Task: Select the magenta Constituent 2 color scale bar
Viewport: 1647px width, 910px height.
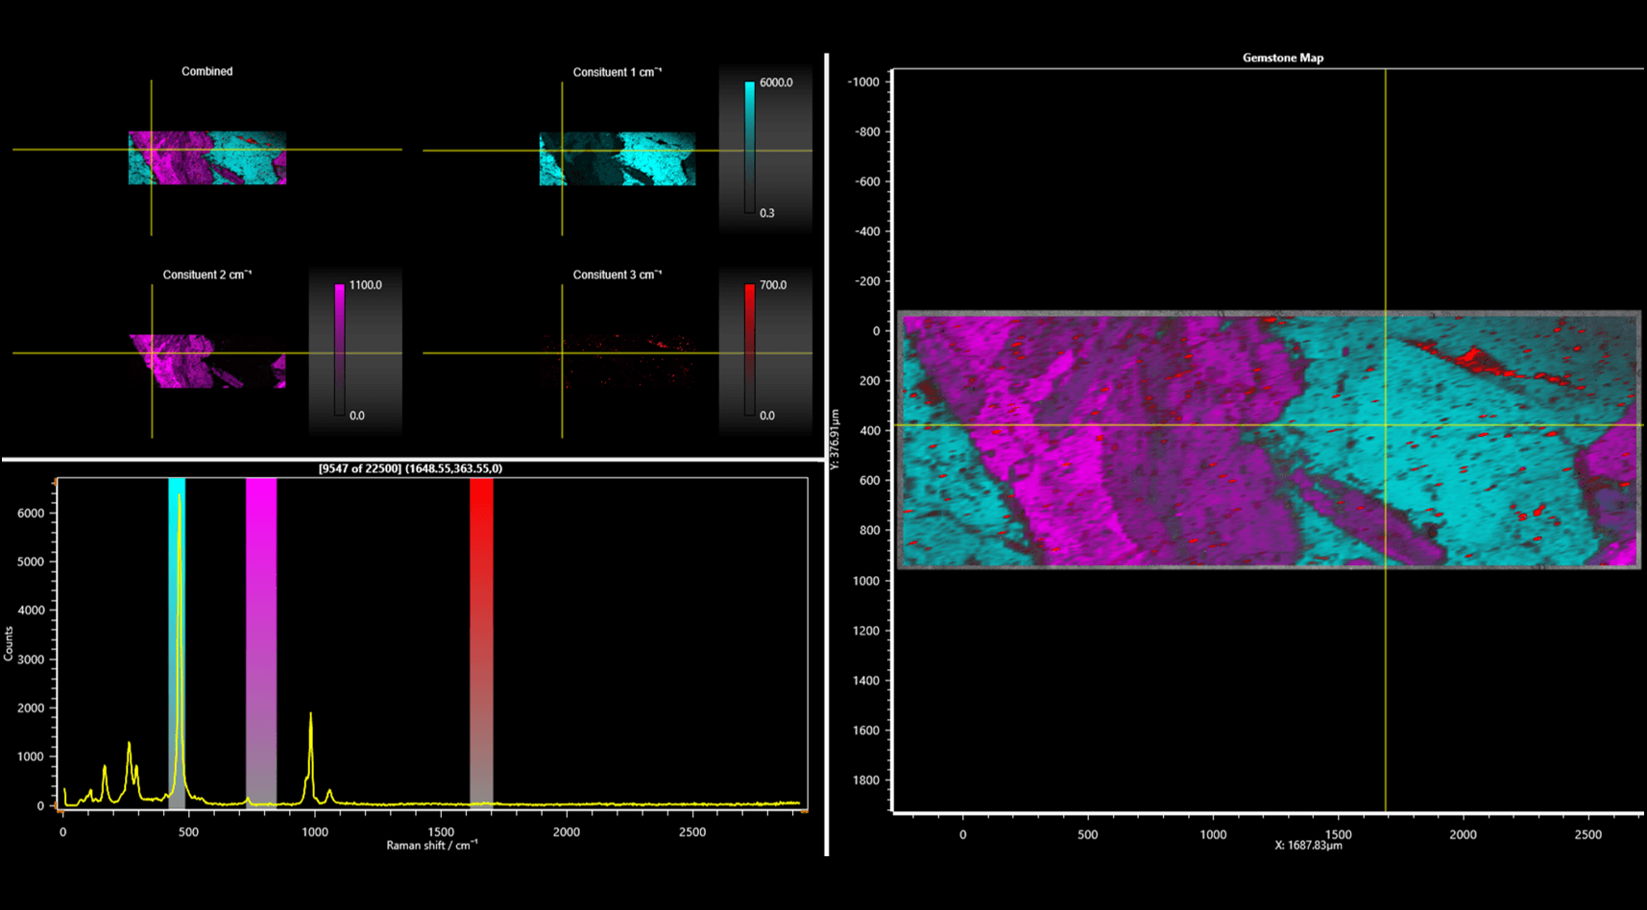Action: (339, 349)
